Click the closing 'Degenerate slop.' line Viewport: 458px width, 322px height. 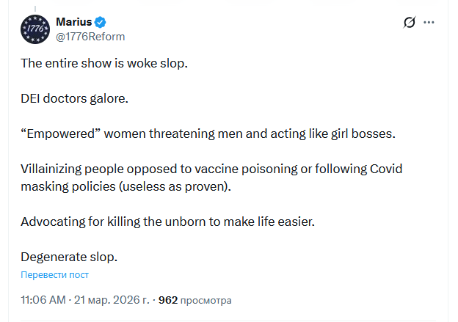[x=69, y=257]
